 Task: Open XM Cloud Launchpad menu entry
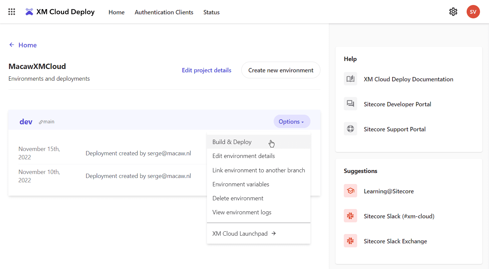259,233
